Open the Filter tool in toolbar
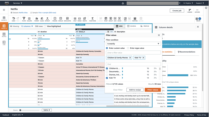 pos(24,19)
